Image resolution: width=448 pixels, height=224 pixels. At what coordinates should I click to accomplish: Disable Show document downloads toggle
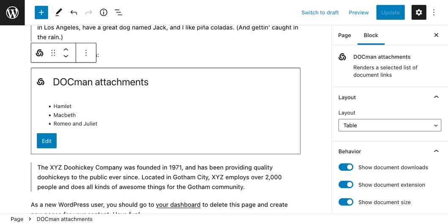(x=346, y=167)
